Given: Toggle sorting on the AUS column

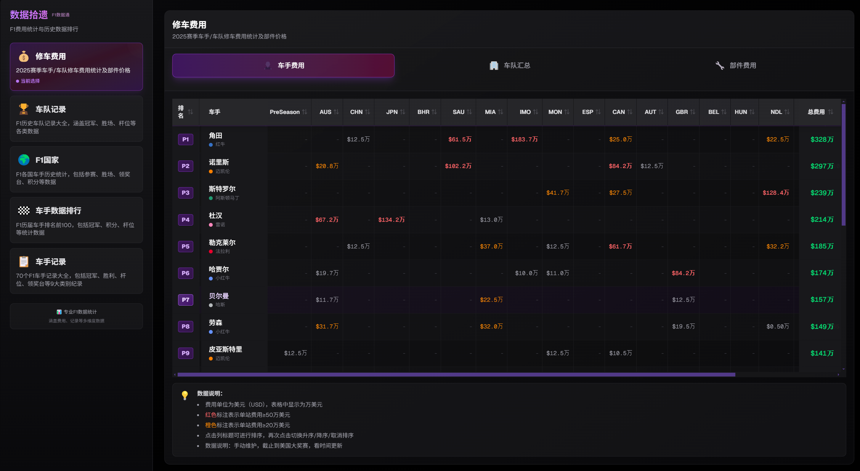Looking at the screenshot, I should (x=336, y=112).
